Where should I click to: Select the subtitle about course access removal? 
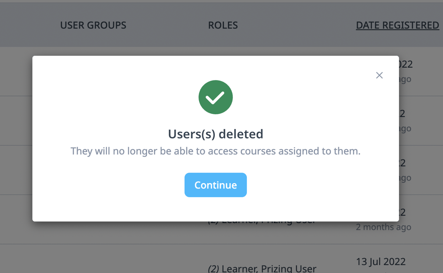coord(216,151)
